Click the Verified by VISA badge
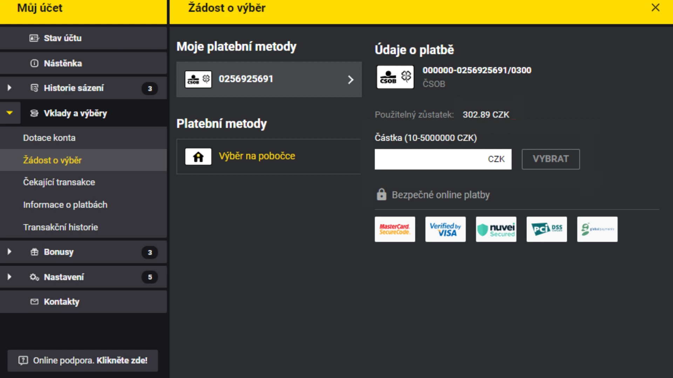673x378 pixels. [x=445, y=229]
